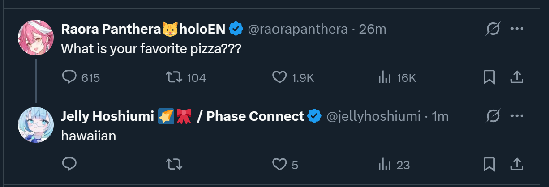View analytics on Raora's 16K views tweet
The width and height of the screenshot is (549, 187).
click(x=385, y=78)
